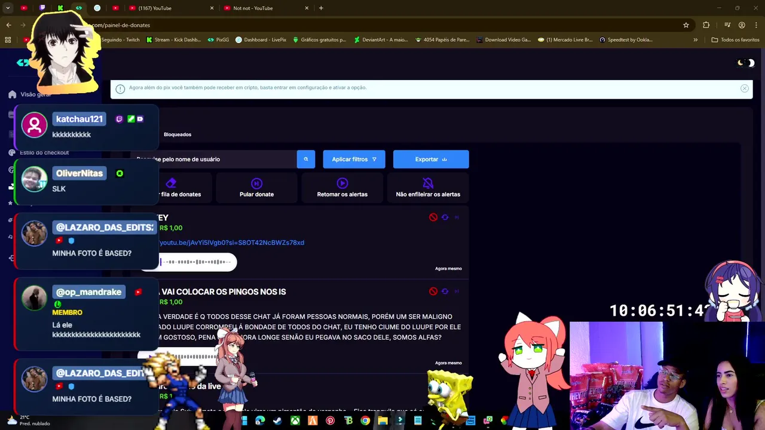Open Aplicar filtros filter options
The width and height of the screenshot is (765, 430).
(354, 159)
